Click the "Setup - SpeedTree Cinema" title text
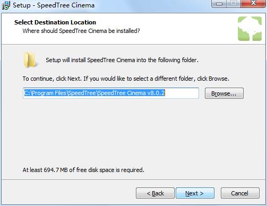267x206 pixels. click(54, 5)
